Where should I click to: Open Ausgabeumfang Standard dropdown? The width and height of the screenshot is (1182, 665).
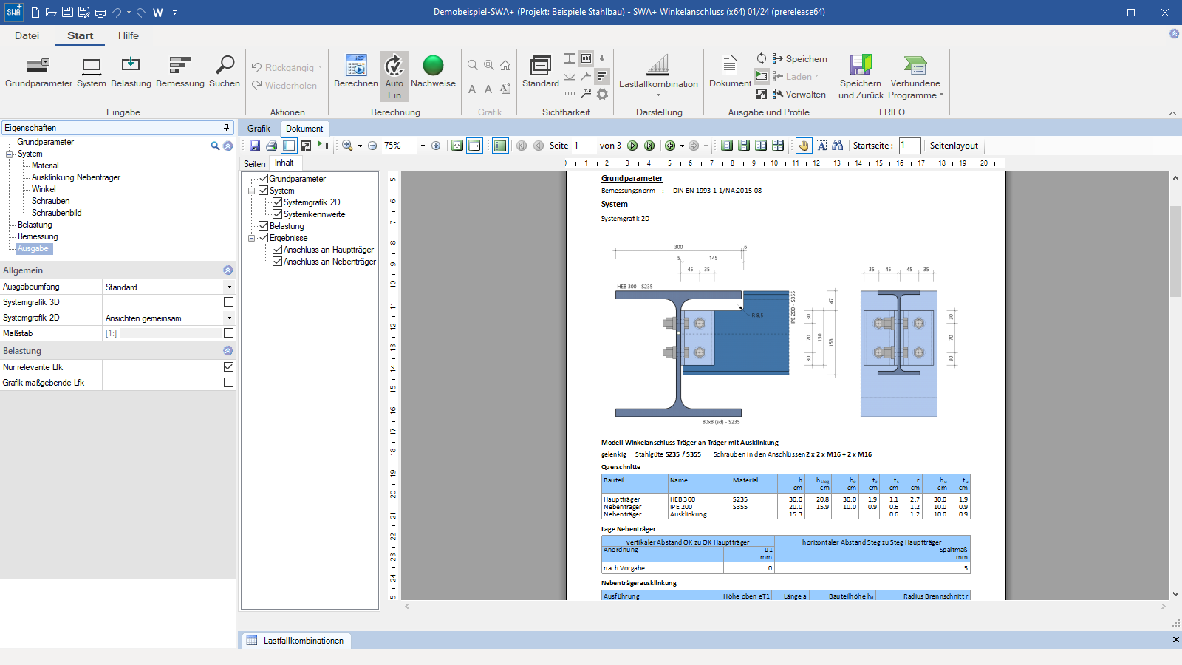(229, 287)
